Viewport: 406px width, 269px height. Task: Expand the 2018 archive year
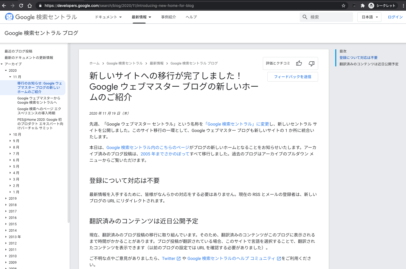coord(6,205)
